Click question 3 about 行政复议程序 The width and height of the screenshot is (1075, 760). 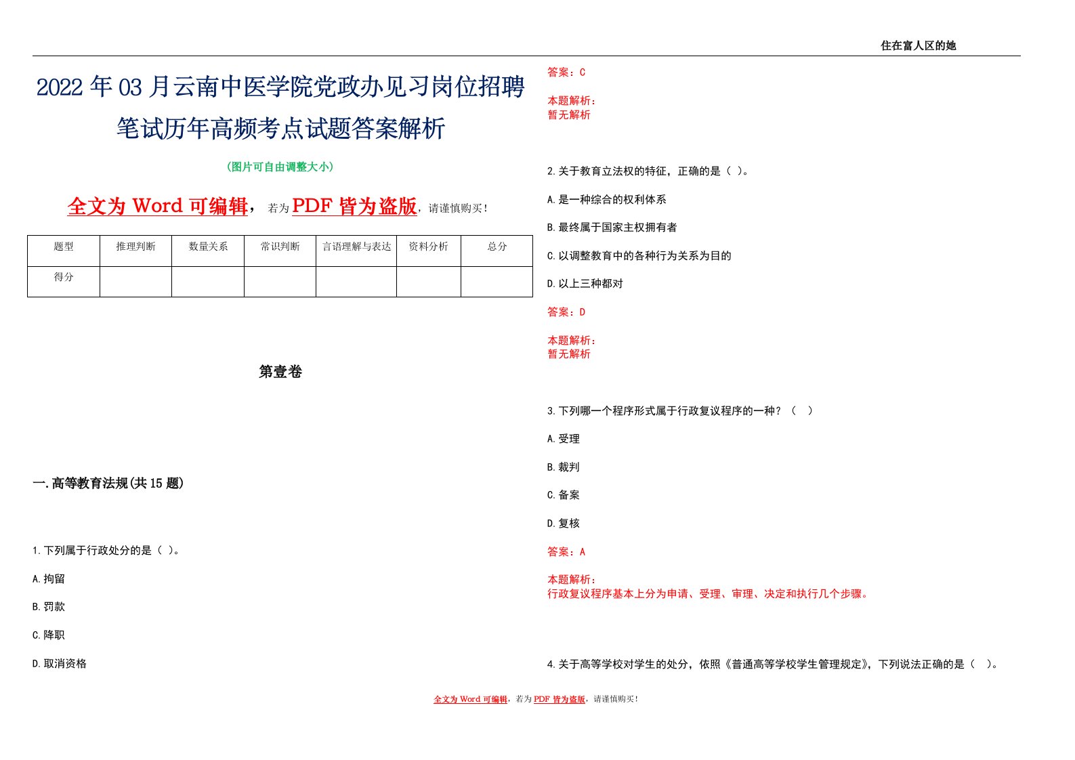[x=680, y=410]
